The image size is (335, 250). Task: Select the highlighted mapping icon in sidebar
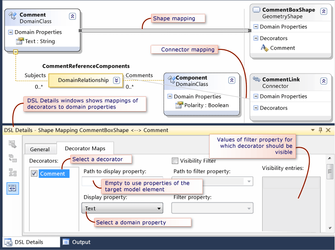tap(12, 188)
